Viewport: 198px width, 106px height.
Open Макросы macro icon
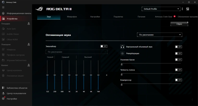[x=3, y=49]
